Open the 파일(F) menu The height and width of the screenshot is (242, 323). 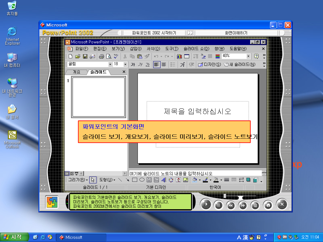tap(82, 49)
